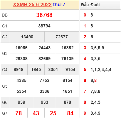Click head digit 6 in Đầu column
The image size is (121, 118).
tap(85, 81)
